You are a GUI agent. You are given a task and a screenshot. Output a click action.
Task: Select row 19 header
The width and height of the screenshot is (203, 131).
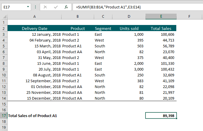coord(3,127)
